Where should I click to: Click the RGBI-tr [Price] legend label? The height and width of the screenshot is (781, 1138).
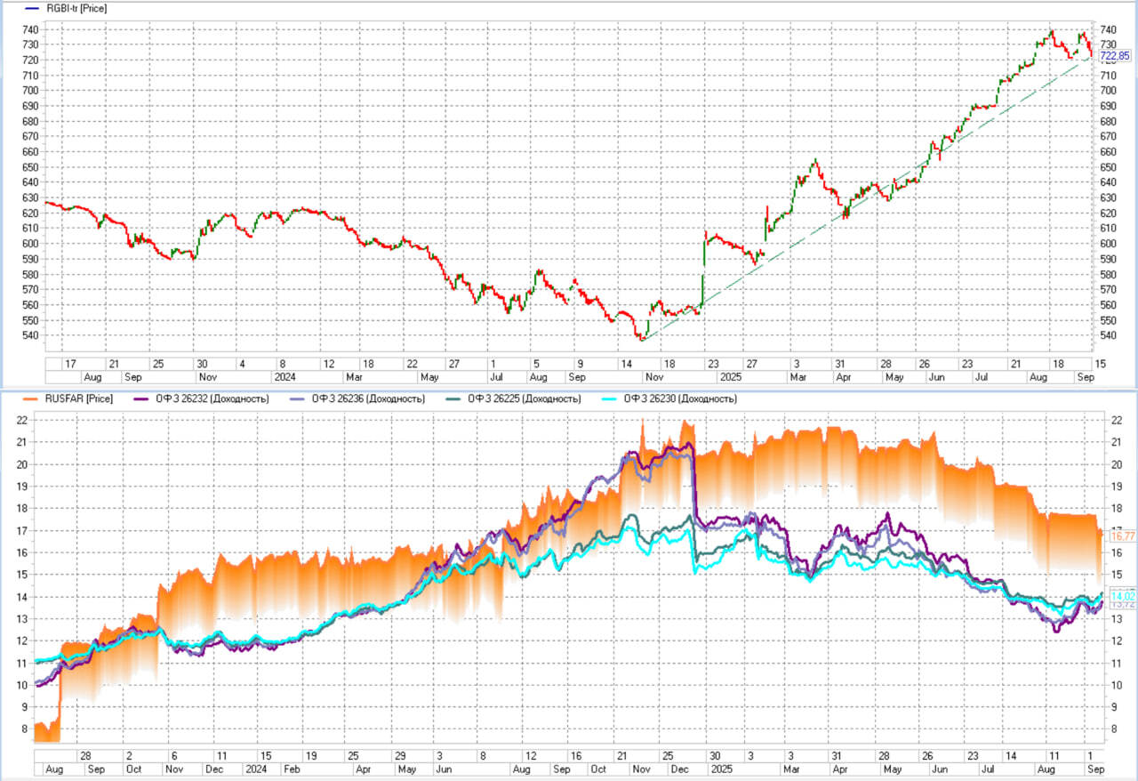pyautogui.click(x=76, y=8)
